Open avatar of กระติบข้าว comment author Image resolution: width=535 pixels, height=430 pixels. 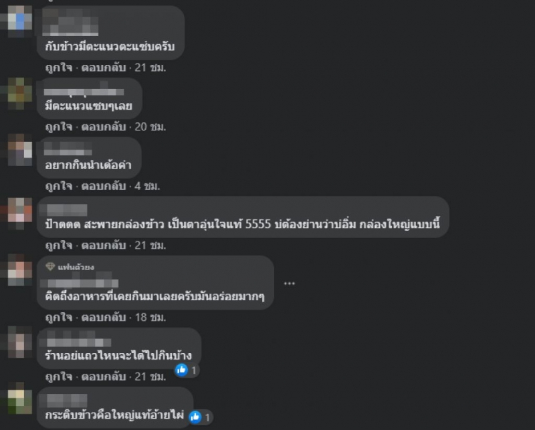(20, 399)
